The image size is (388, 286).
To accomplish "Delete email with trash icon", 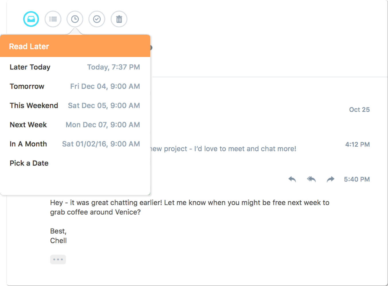I will 119,19.
